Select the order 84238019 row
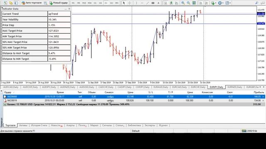Screen dimensions: 266x149 coord(134,101)
